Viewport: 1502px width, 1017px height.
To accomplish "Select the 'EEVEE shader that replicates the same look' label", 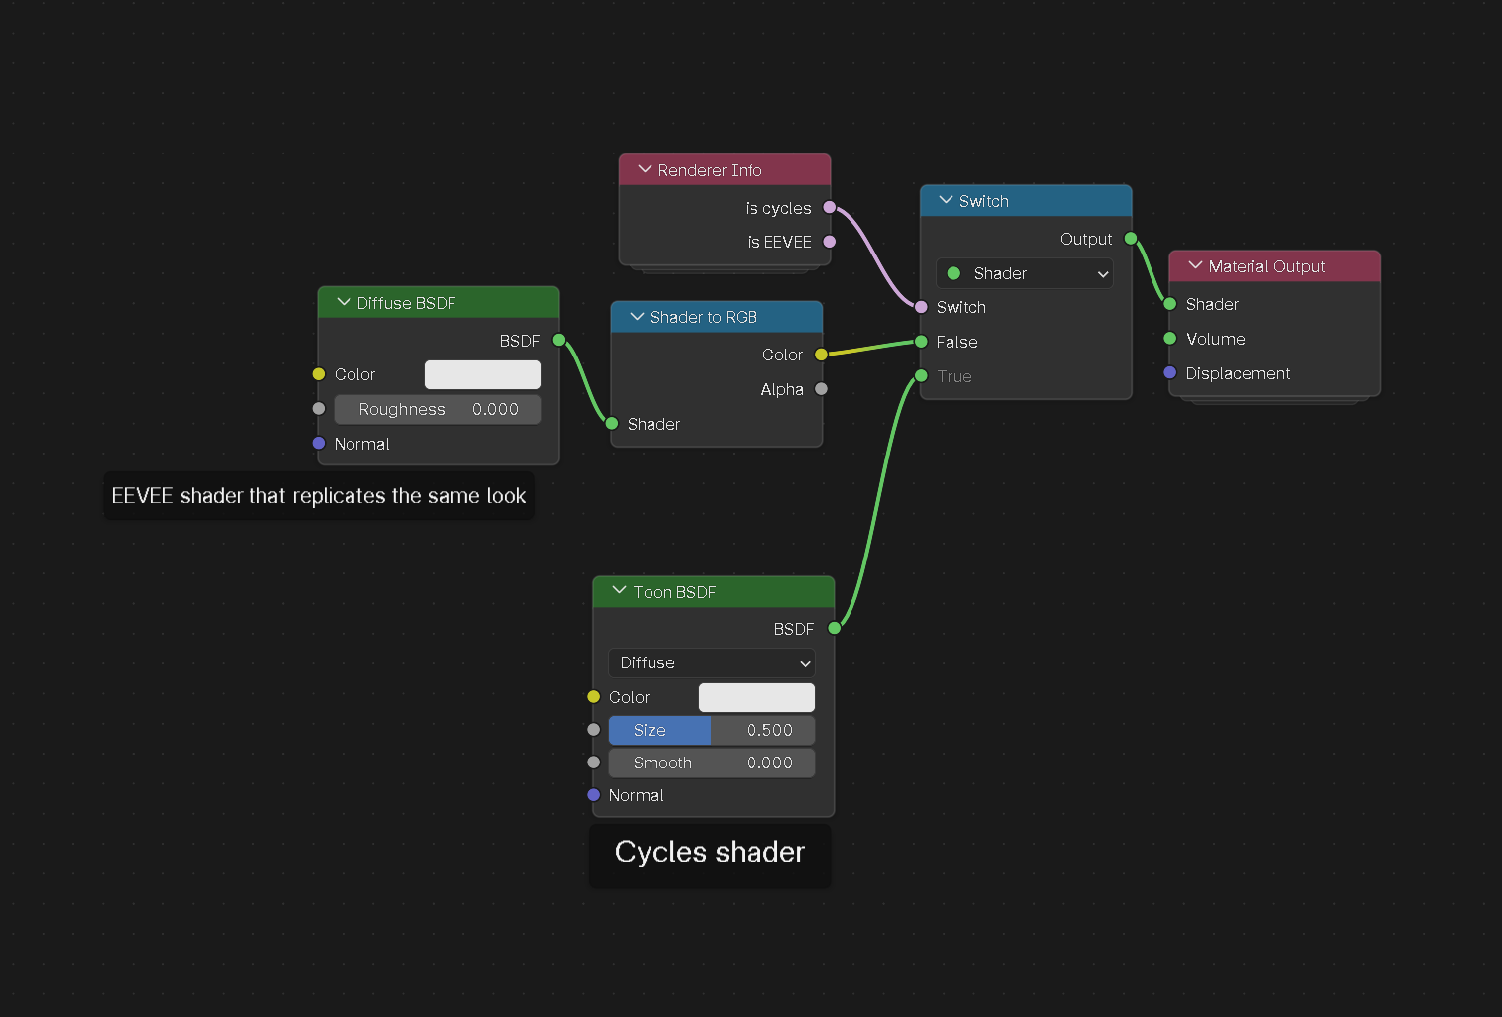I will point(319,495).
